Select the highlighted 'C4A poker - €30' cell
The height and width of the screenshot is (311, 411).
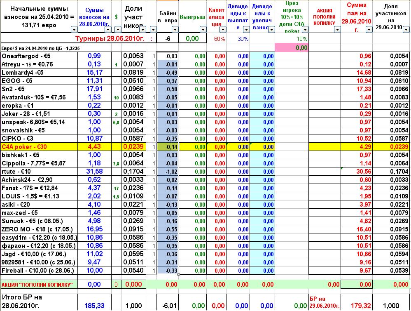coord(39,147)
